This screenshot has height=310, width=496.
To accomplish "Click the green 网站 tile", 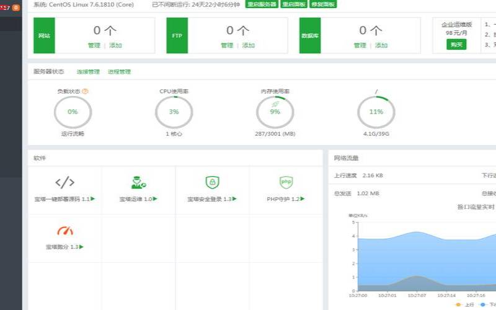I will (44, 35).
